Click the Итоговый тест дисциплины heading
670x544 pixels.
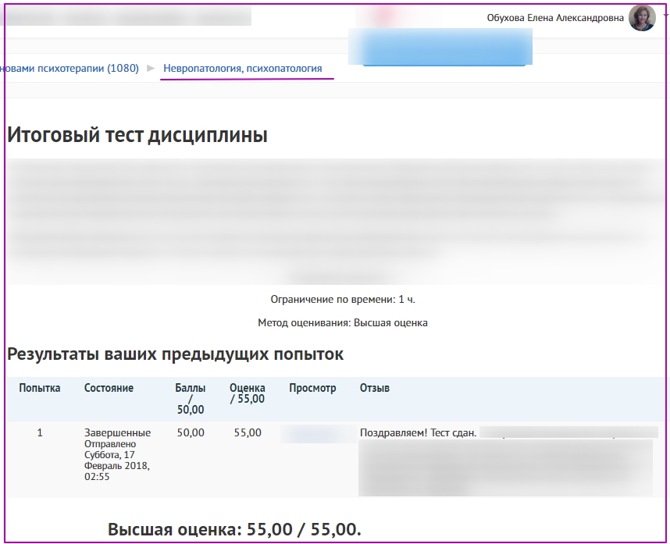coord(137,135)
